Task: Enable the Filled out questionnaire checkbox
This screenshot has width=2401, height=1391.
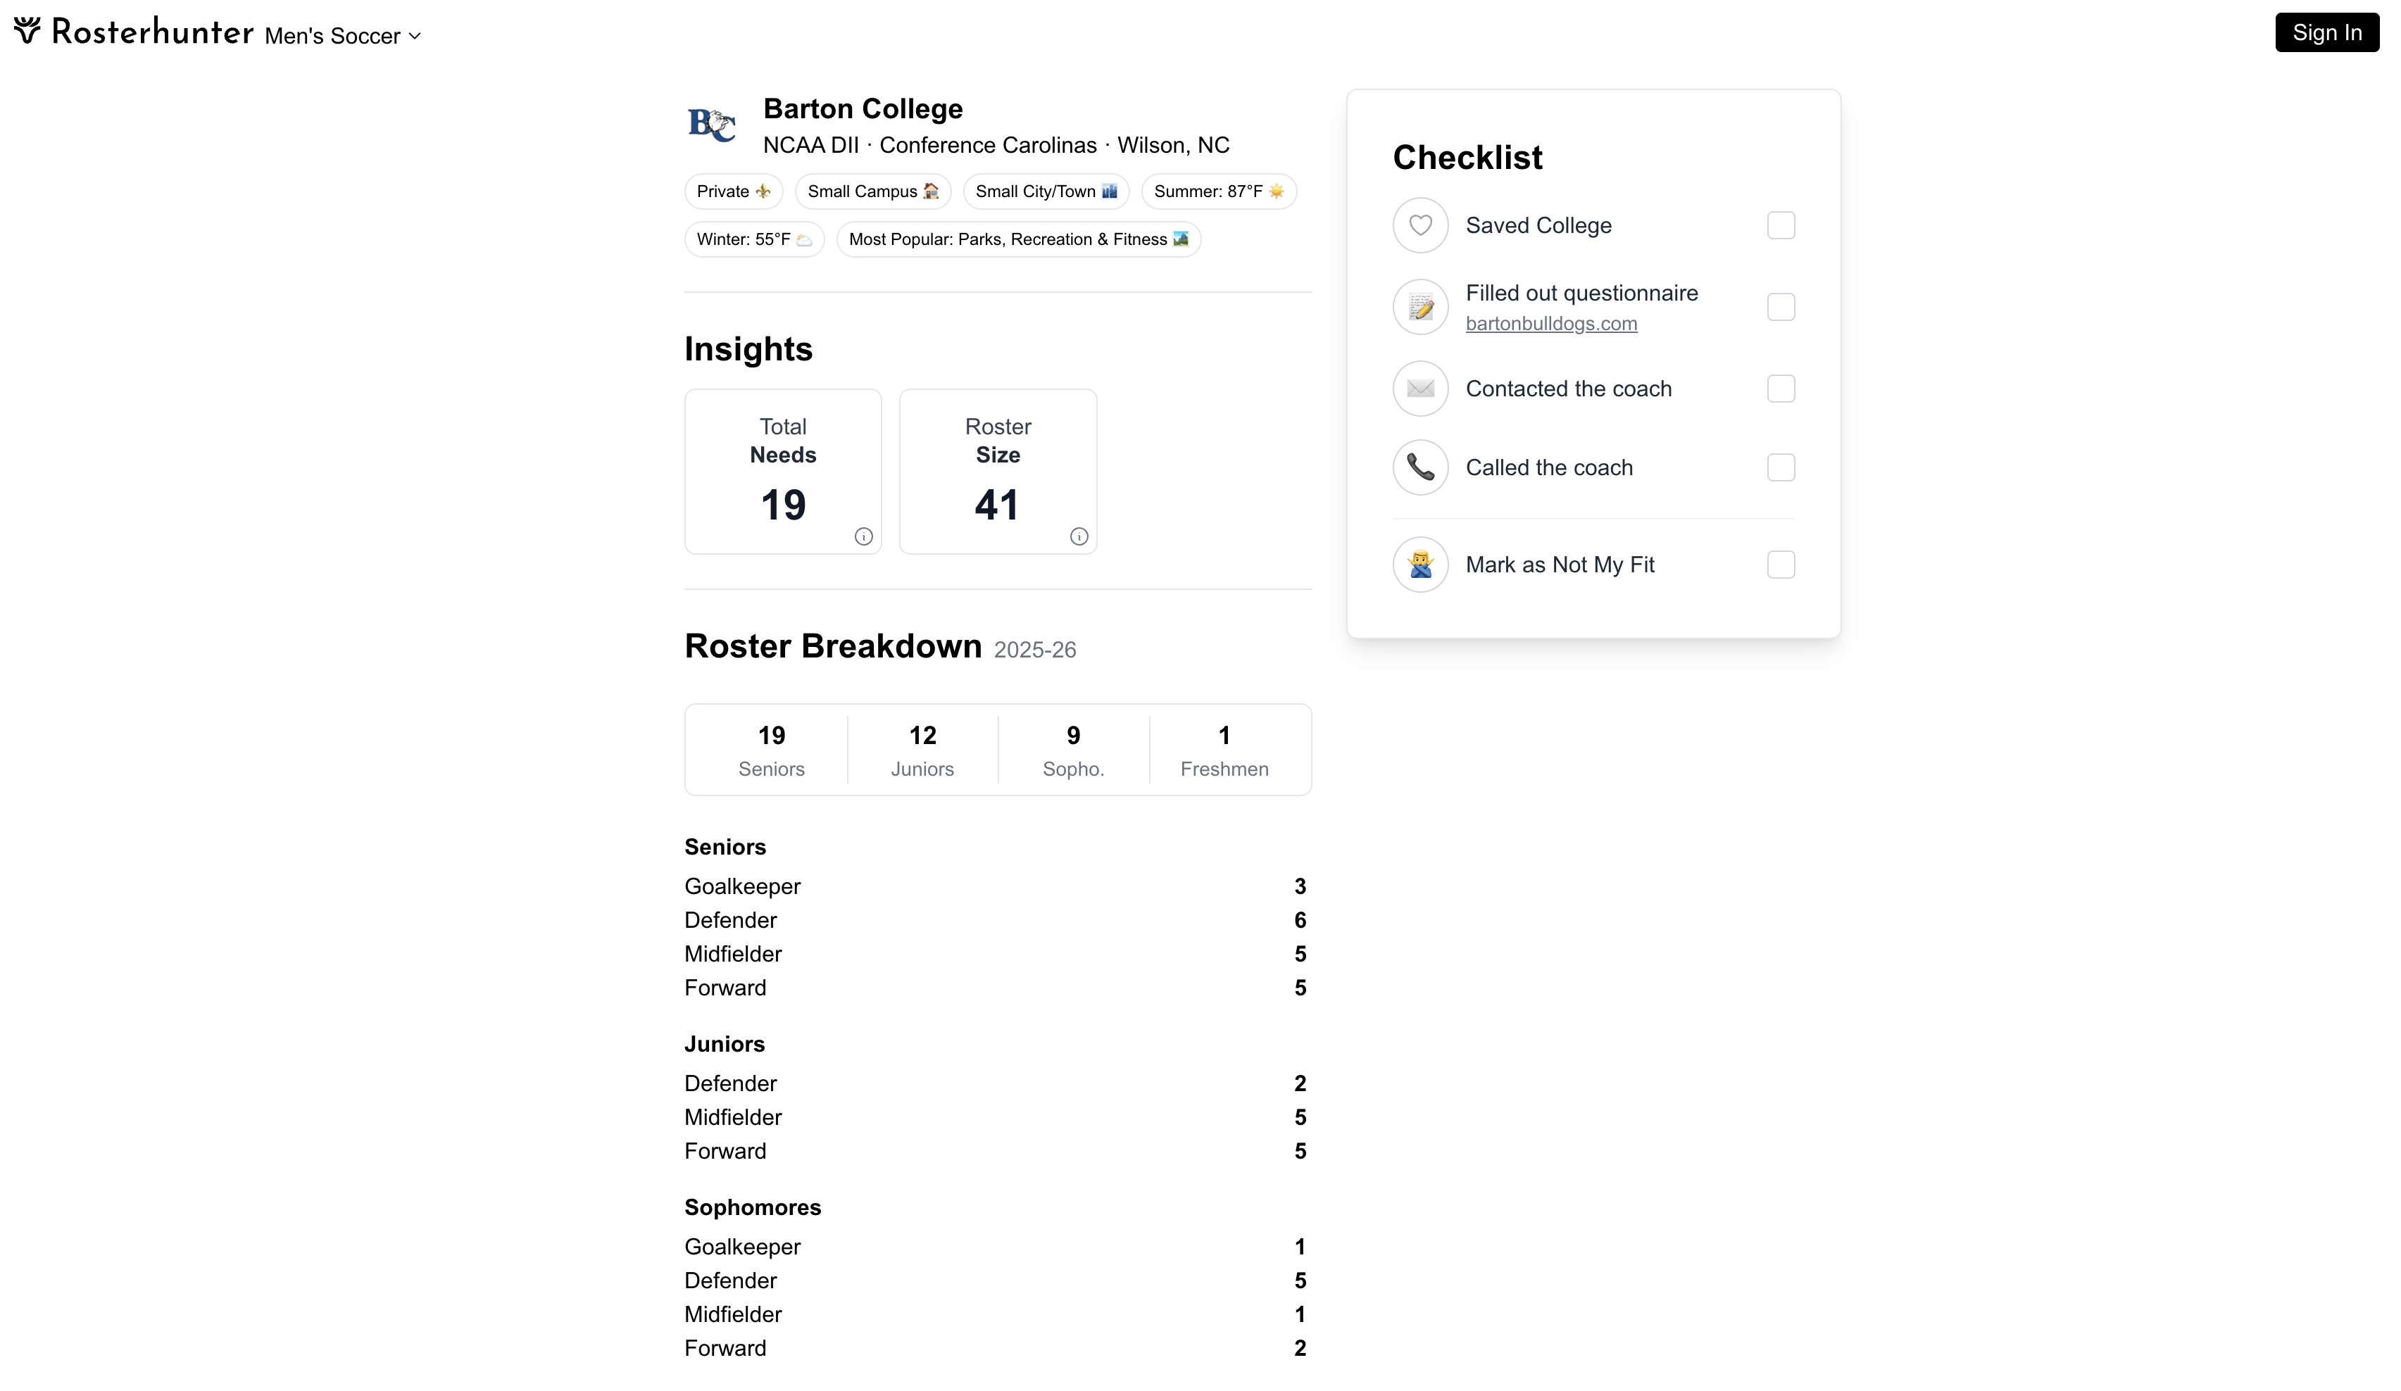Action: [x=1781, y=307]
